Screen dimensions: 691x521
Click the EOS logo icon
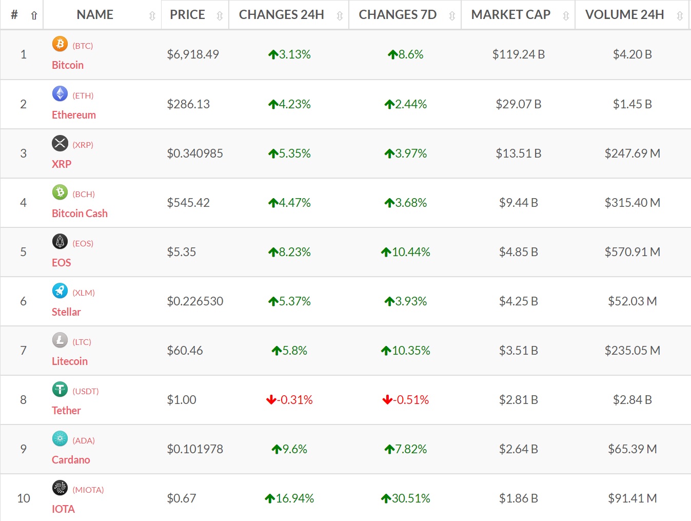coord(60,241)
